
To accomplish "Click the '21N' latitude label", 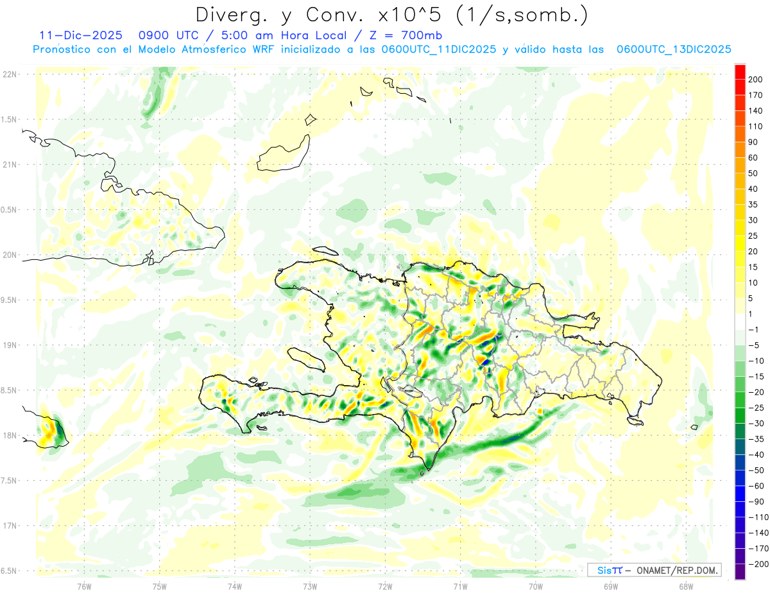I will pos(9,164).
